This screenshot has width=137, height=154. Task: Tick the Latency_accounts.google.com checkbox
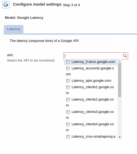coord(68,68)
